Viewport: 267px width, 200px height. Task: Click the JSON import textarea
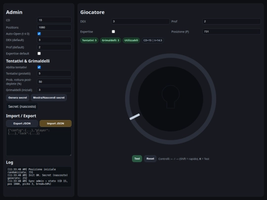click(39, 142)
